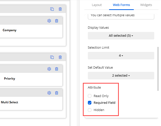Open settings gear for the Priority field

tap(49, 69)
